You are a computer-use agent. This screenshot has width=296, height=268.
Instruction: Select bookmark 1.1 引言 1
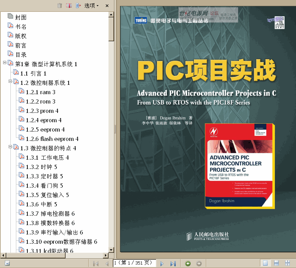[33, 73]
